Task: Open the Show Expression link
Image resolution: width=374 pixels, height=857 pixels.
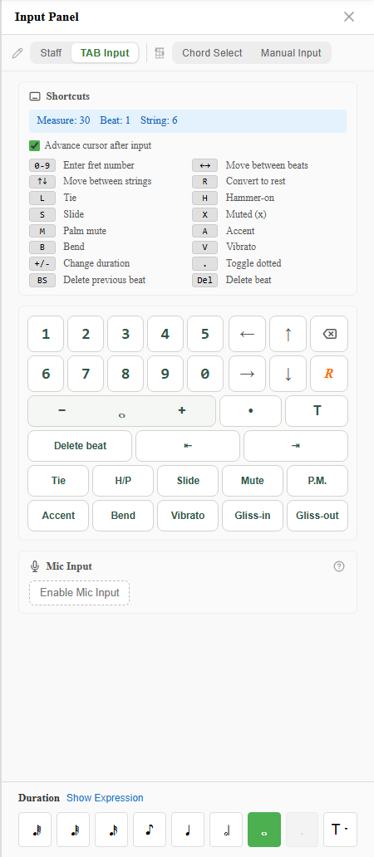Action: 105,798
